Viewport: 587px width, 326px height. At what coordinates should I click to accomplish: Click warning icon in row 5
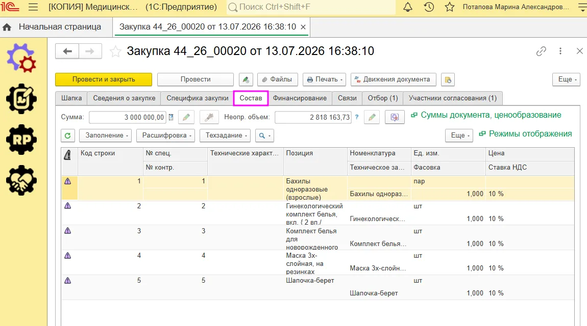67,281
